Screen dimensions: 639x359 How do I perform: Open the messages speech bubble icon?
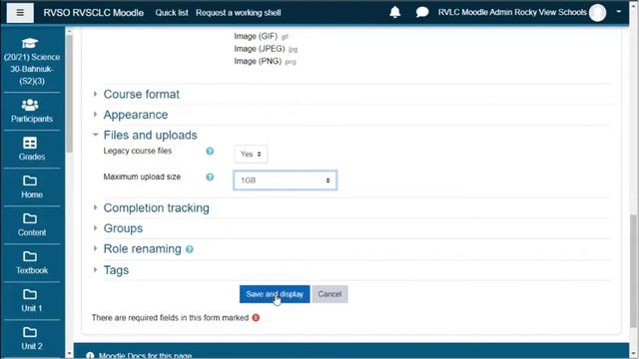point(422,12)
